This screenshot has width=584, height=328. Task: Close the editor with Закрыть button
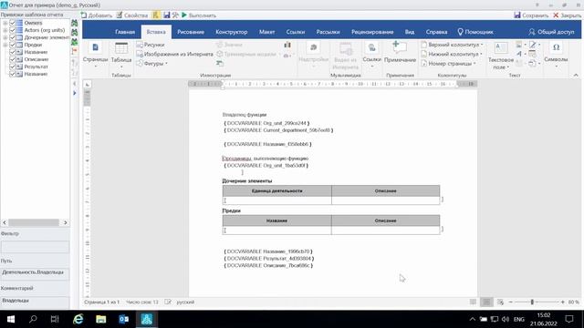tap(567, 15)
